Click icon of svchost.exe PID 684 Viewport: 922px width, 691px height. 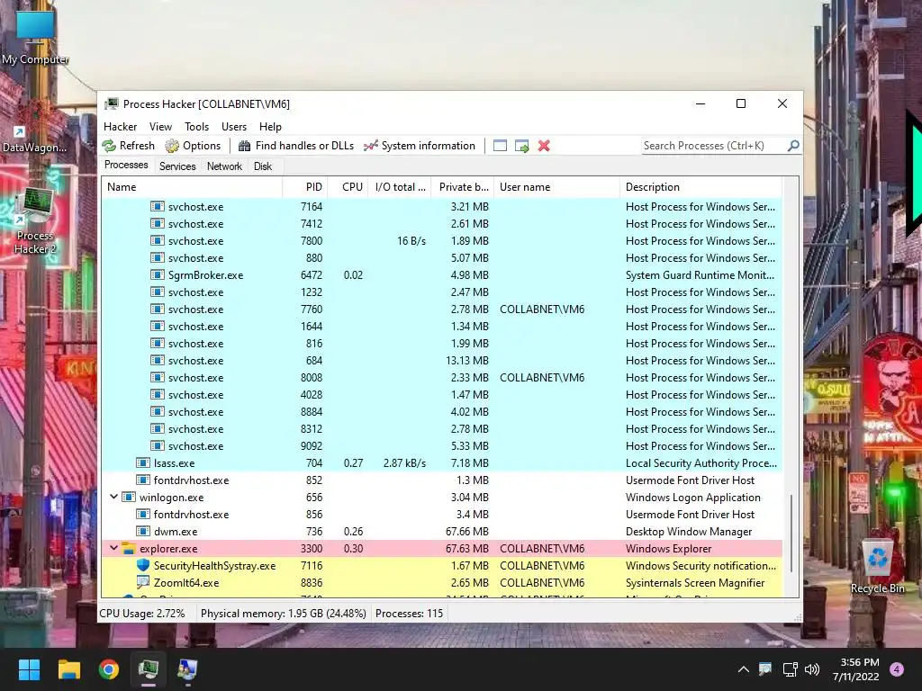[x=157, y=361]
